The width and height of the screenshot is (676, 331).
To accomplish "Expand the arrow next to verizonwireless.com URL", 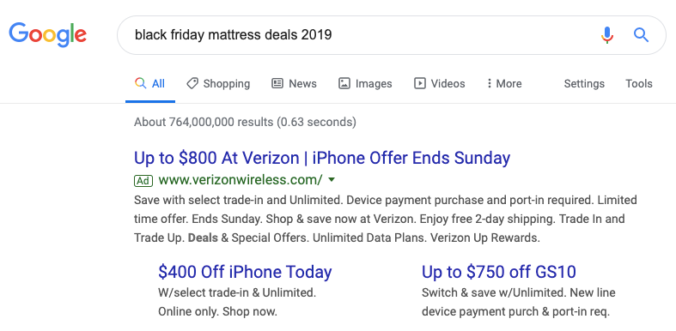I will (x=332, y=180).
